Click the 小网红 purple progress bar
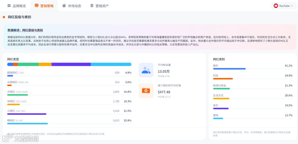The width and height of the screenshot is (298, 144). pyautogui.click(x=27, y=114)
